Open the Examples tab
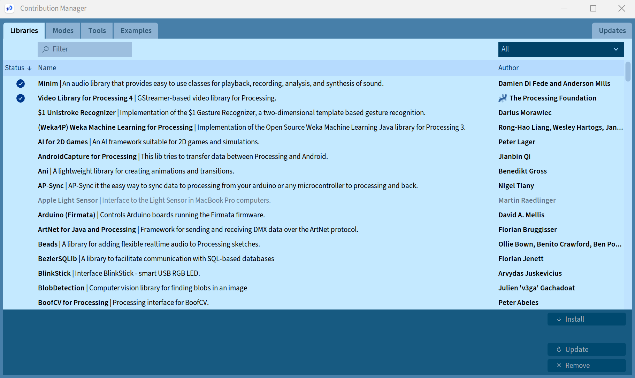Screen dimensions: 635x378 point(136,31)
